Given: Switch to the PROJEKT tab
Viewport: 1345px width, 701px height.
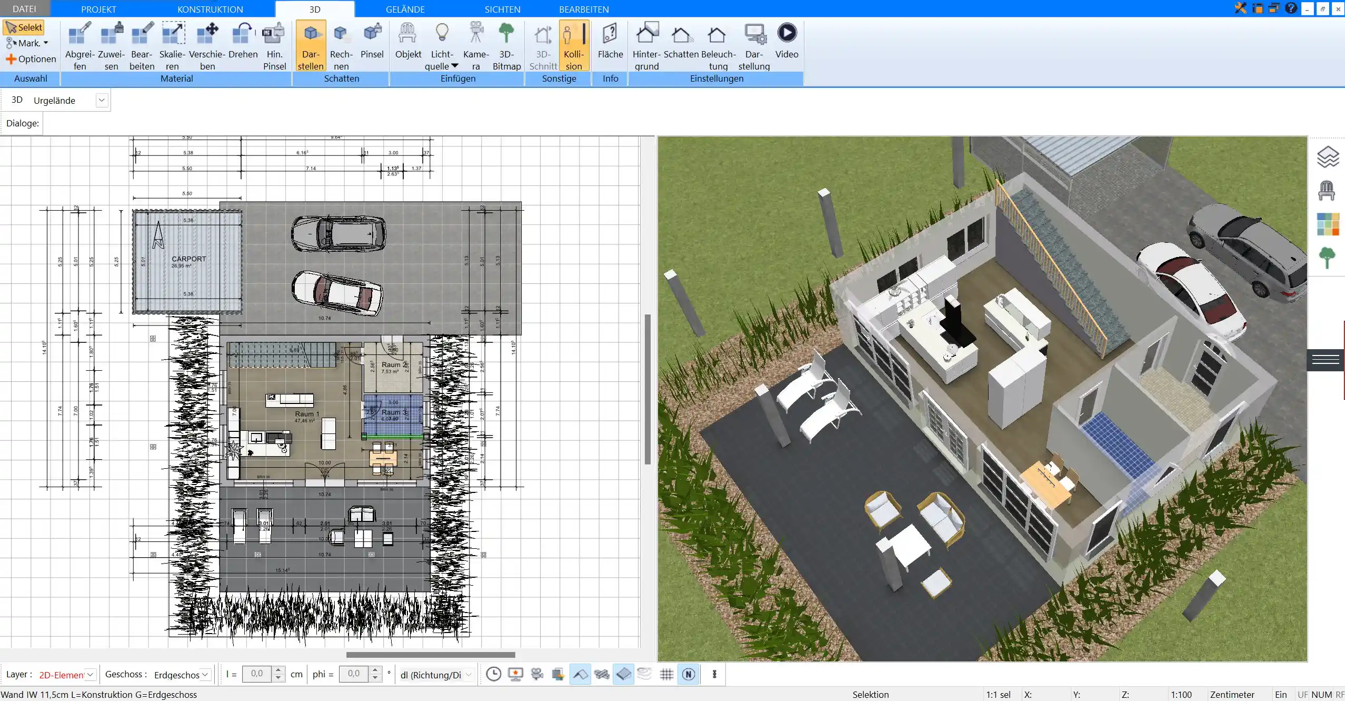Looking at the screenshot, I should (x=98, y=9).
